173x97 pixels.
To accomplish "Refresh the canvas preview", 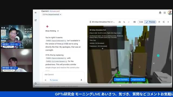I will (x=159, y=22).
